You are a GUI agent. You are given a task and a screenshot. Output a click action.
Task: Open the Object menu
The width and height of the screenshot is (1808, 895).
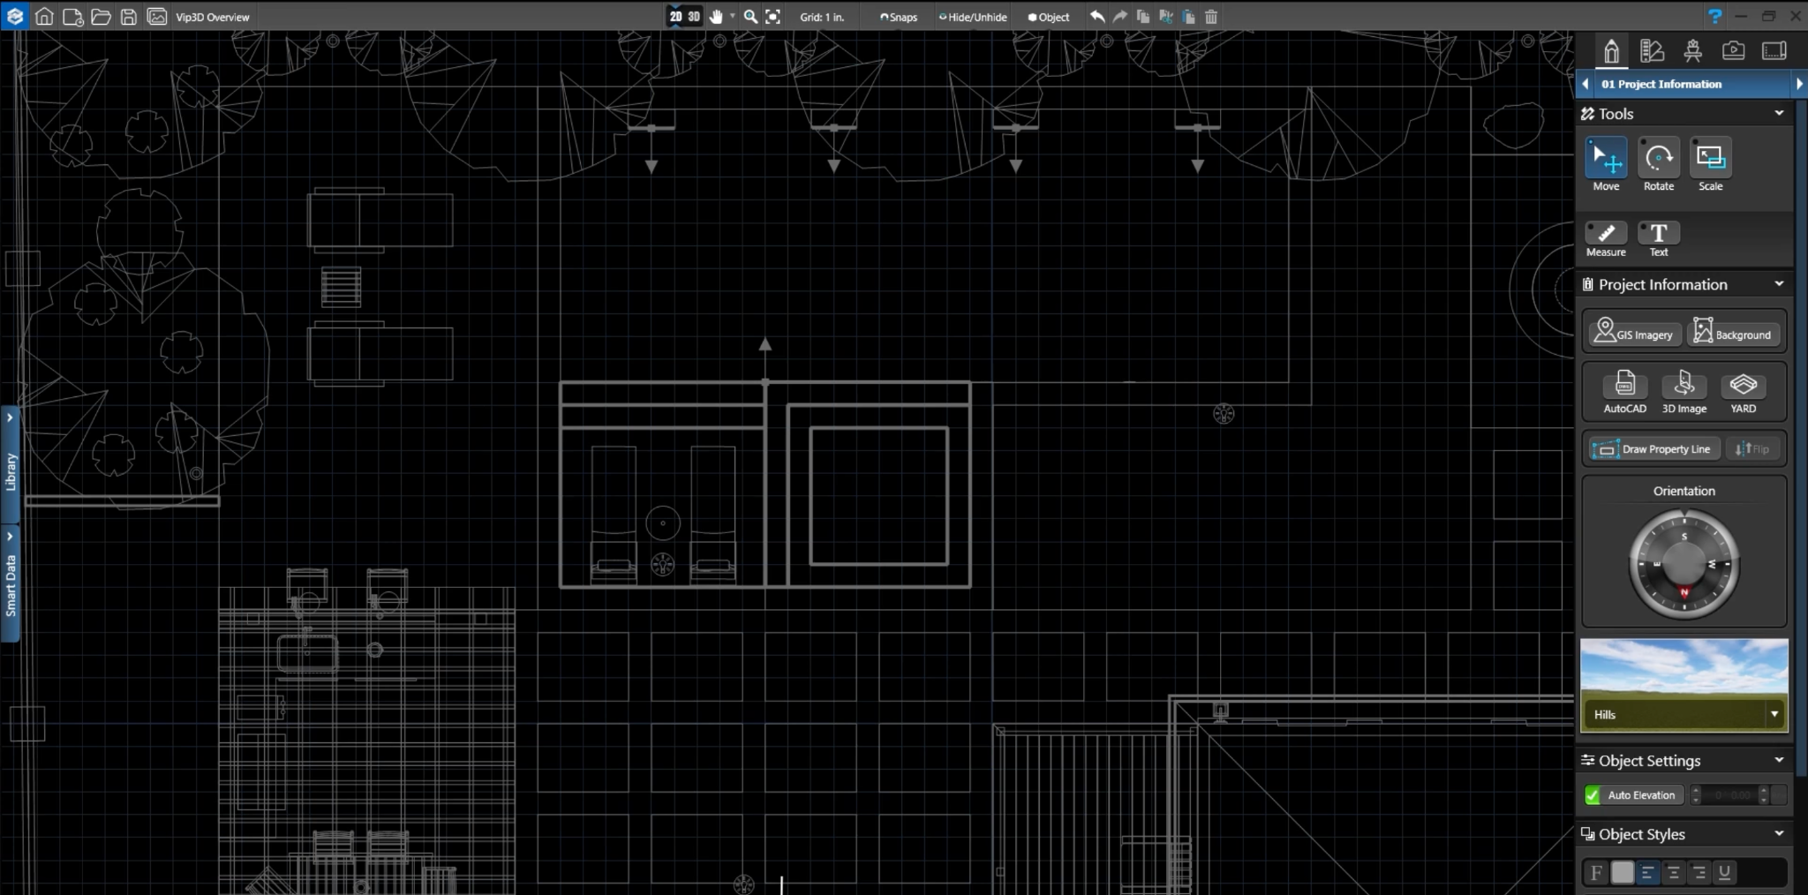[1049, 17]
